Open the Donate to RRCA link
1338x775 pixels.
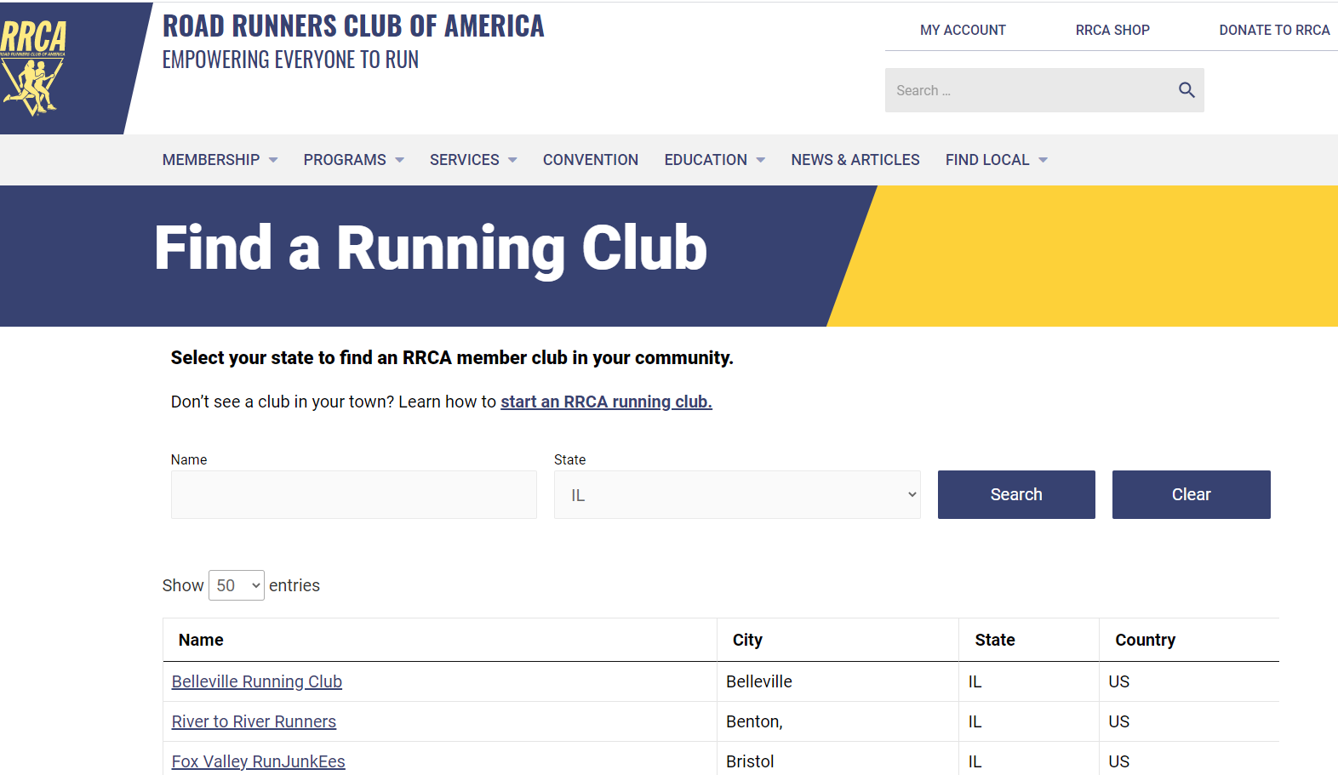(1274, 30)
